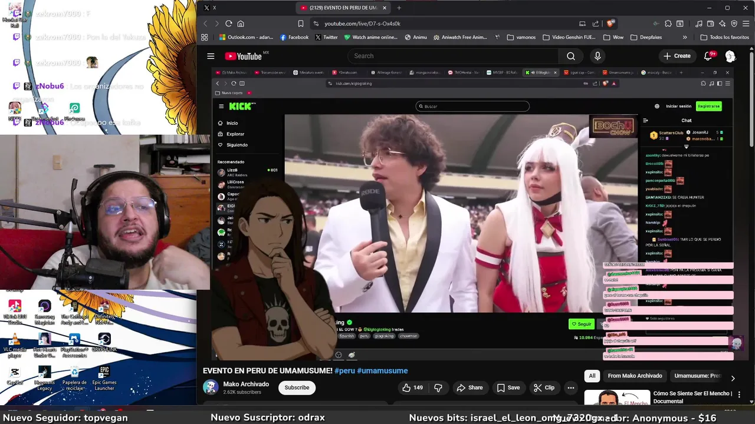Open the Deepfakes bookmarks folder

coord(645,37)
